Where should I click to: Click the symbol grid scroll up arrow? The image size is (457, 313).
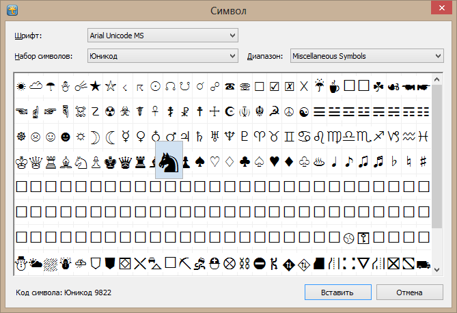click(x=437, y=79)
